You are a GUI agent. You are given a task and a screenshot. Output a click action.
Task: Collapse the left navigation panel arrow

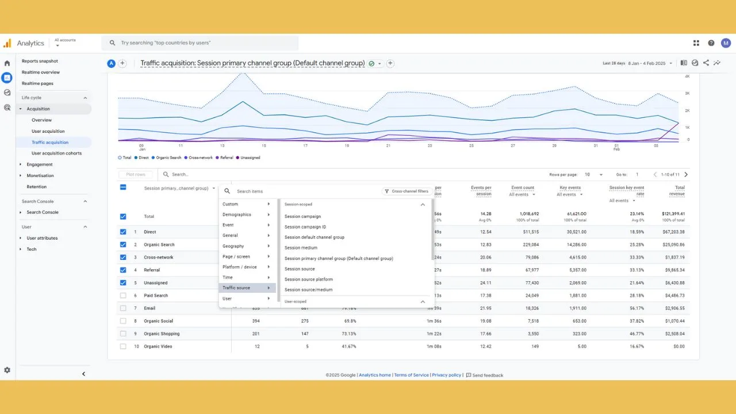83,374
